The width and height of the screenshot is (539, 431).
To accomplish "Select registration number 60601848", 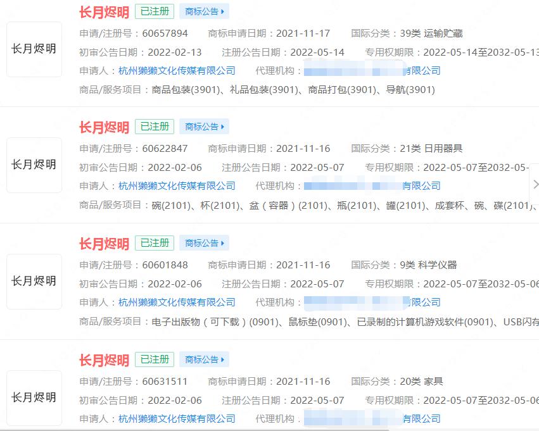I will click(x=165, y=265).
